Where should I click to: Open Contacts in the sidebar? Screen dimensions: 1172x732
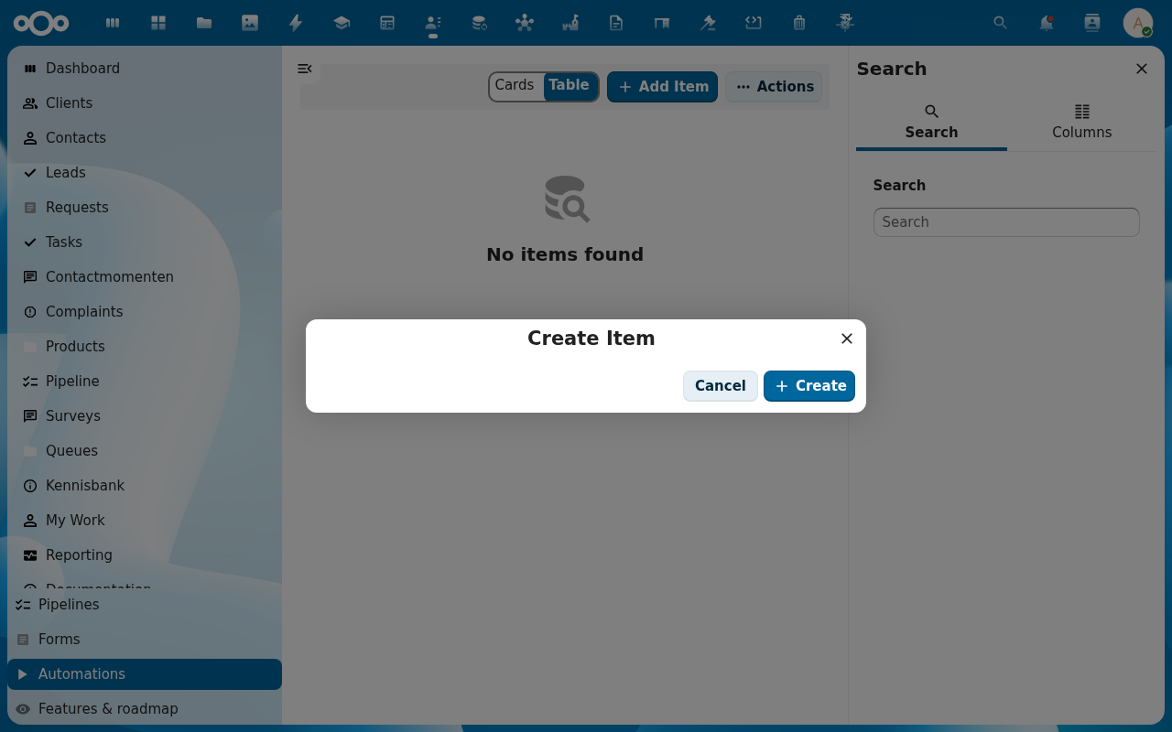145,138
